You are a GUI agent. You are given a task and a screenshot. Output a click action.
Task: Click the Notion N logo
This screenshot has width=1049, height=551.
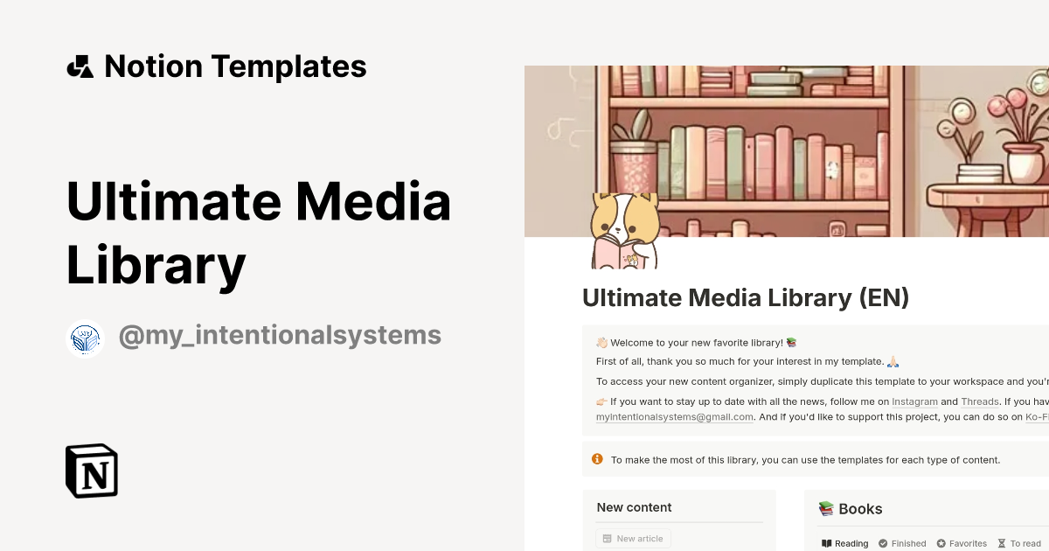click(x=92, y=471)
